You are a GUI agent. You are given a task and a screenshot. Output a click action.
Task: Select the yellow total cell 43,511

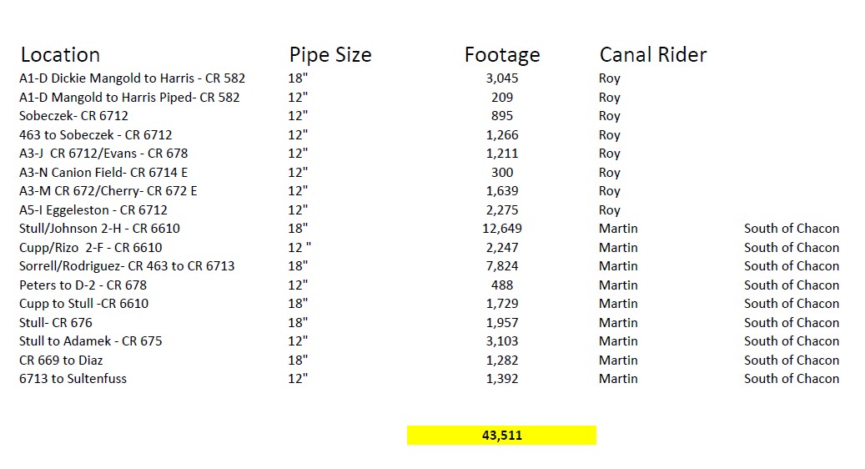click(501, 435)
